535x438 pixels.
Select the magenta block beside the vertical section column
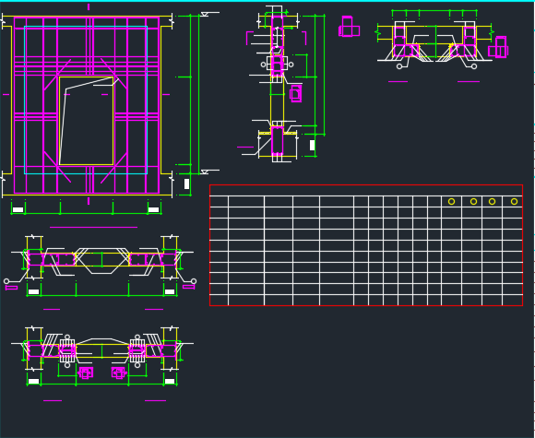[x=296, y=93]
